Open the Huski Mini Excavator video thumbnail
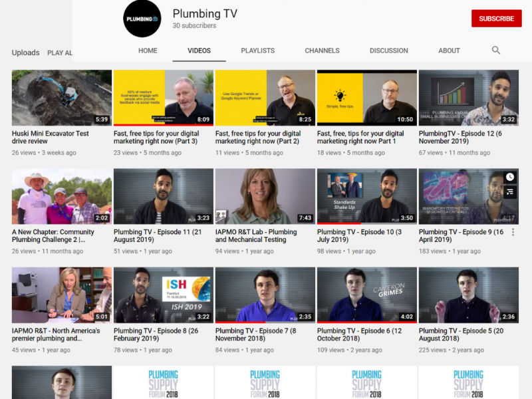532x399 pixels. pos(62,98)
